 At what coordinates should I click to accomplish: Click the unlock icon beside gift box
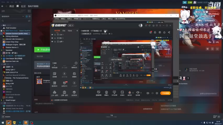(x=155, y=32)
